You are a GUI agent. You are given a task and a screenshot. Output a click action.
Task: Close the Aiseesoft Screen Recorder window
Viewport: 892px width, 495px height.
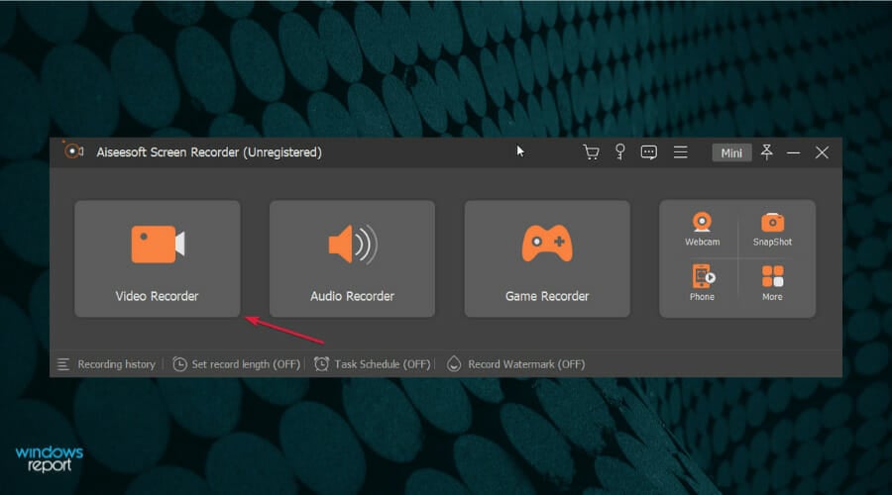tap(822, 152)
